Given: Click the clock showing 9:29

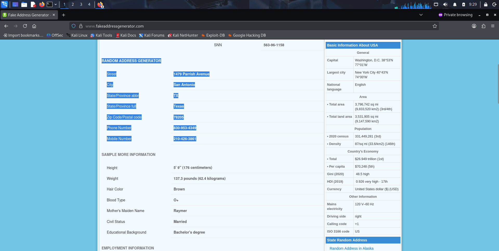Looking at the screenshot, I should (473, 4).
